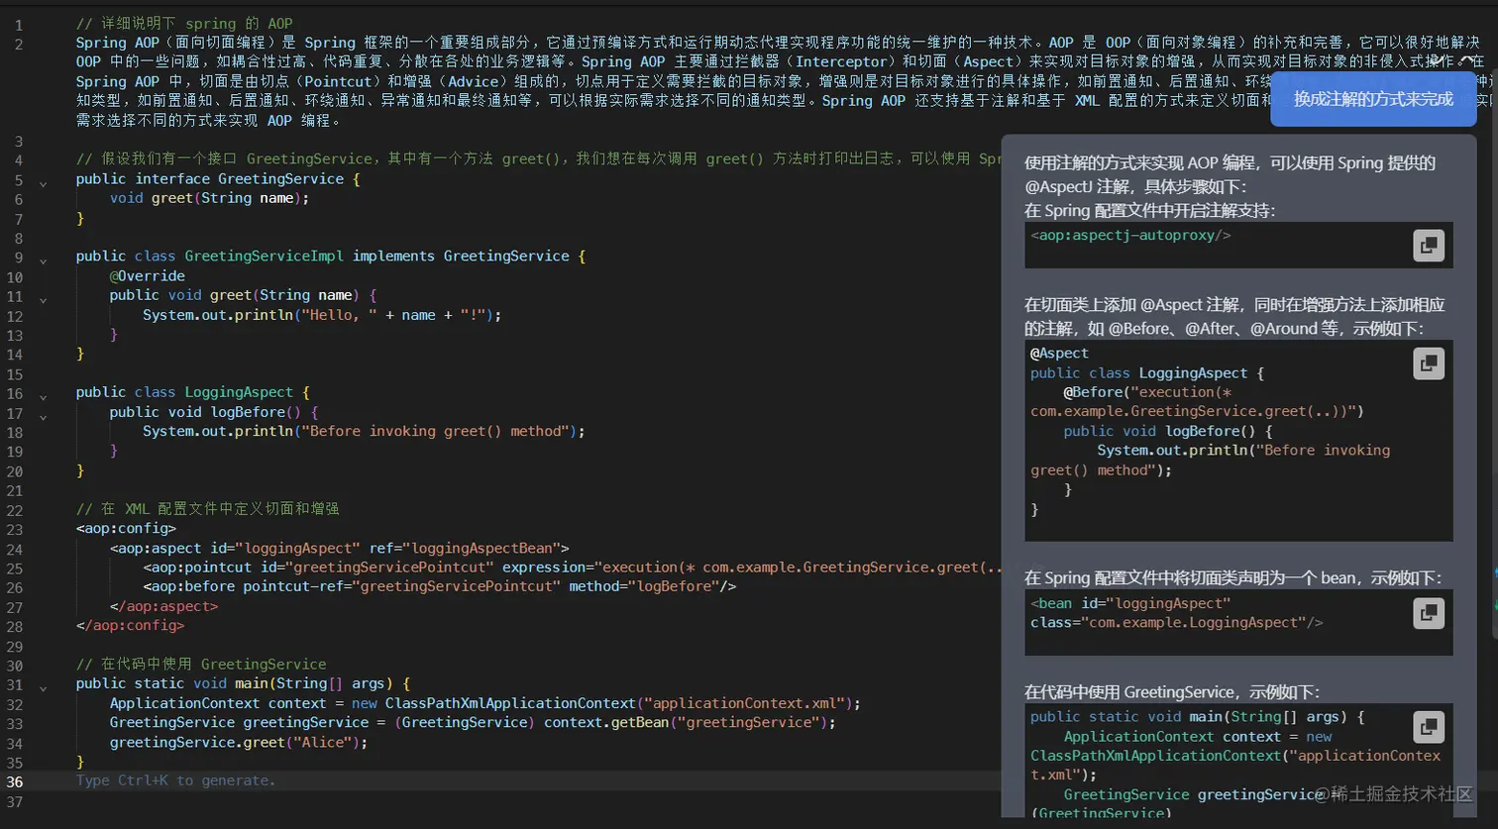Image resolution: width=1498 pixels, height=829 pixels.
Task: Click the "</aop:aspect>" closing tag line
Action: coord(163,606)
